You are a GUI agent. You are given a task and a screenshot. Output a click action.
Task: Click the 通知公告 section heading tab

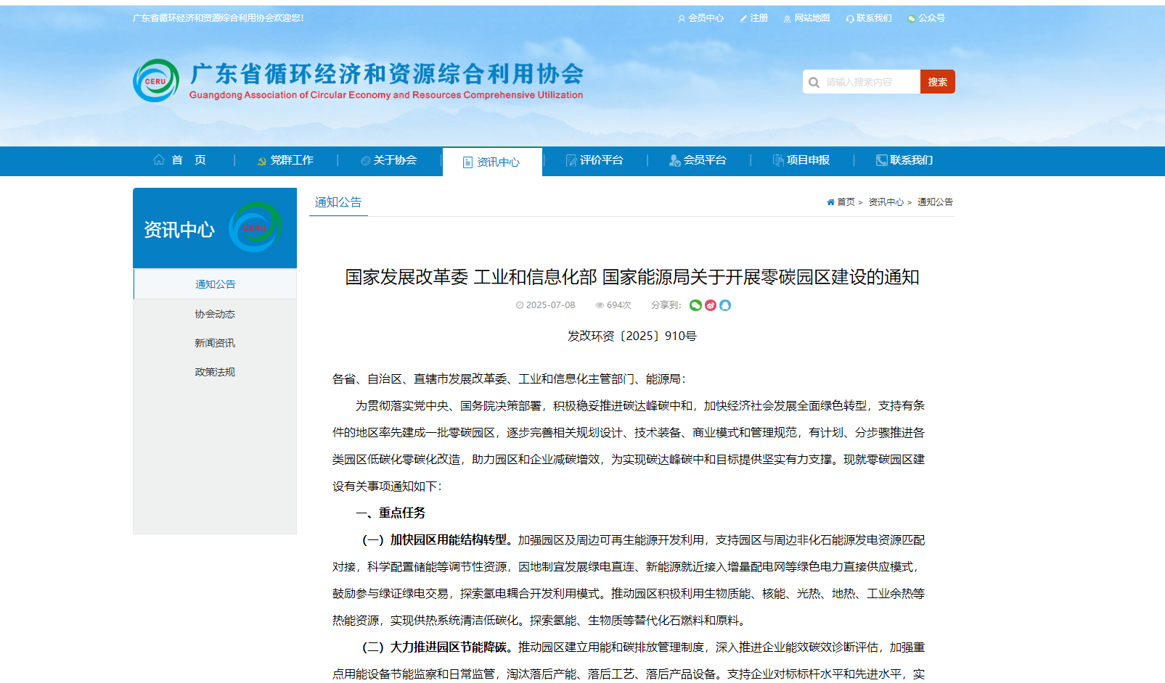click(338, 202)
